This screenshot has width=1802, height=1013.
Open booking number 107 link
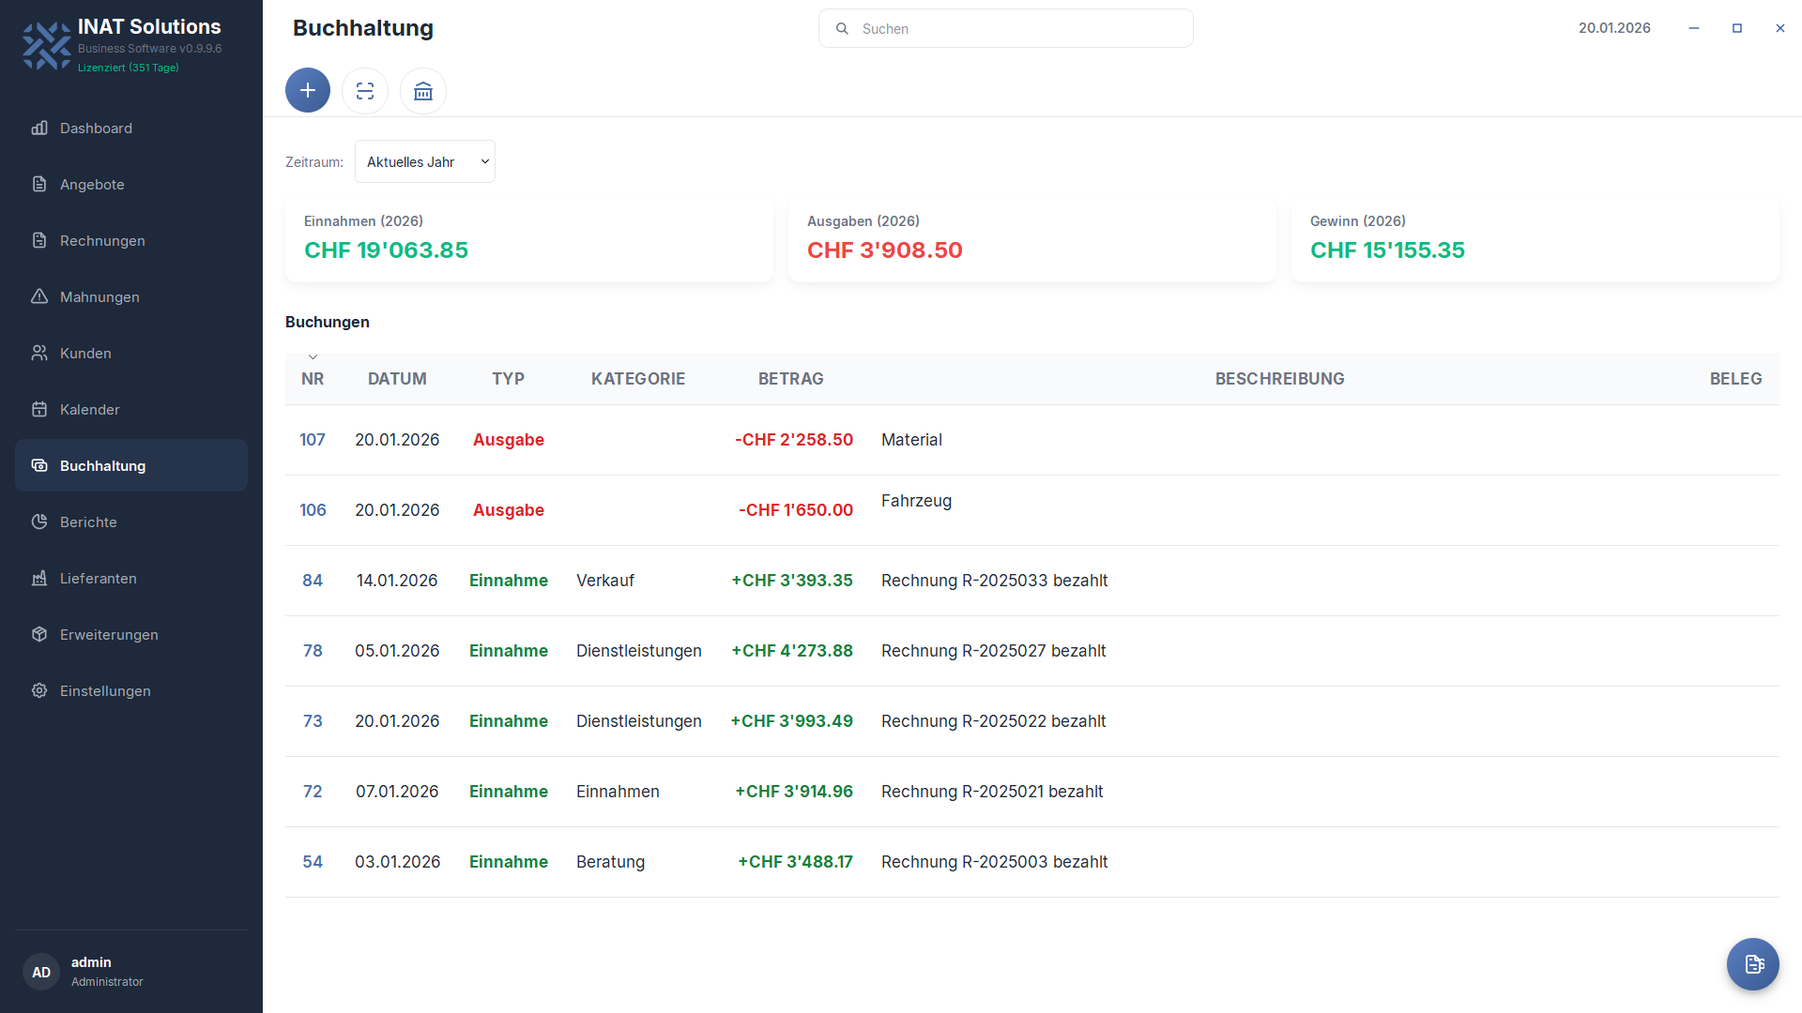pyautogui.click(x=313, y=440)
